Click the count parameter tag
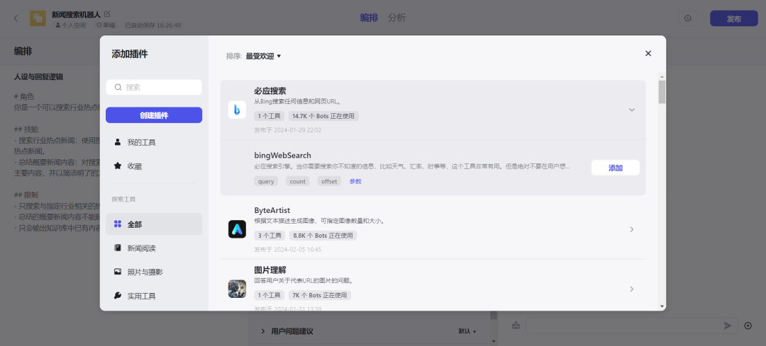This screenshot has height=346, width=766. pyautogui.click(x=297, y=181)
